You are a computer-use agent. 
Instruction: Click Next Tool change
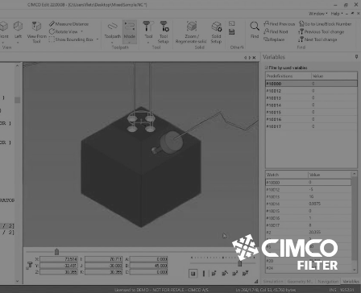[x=317, y=39]
